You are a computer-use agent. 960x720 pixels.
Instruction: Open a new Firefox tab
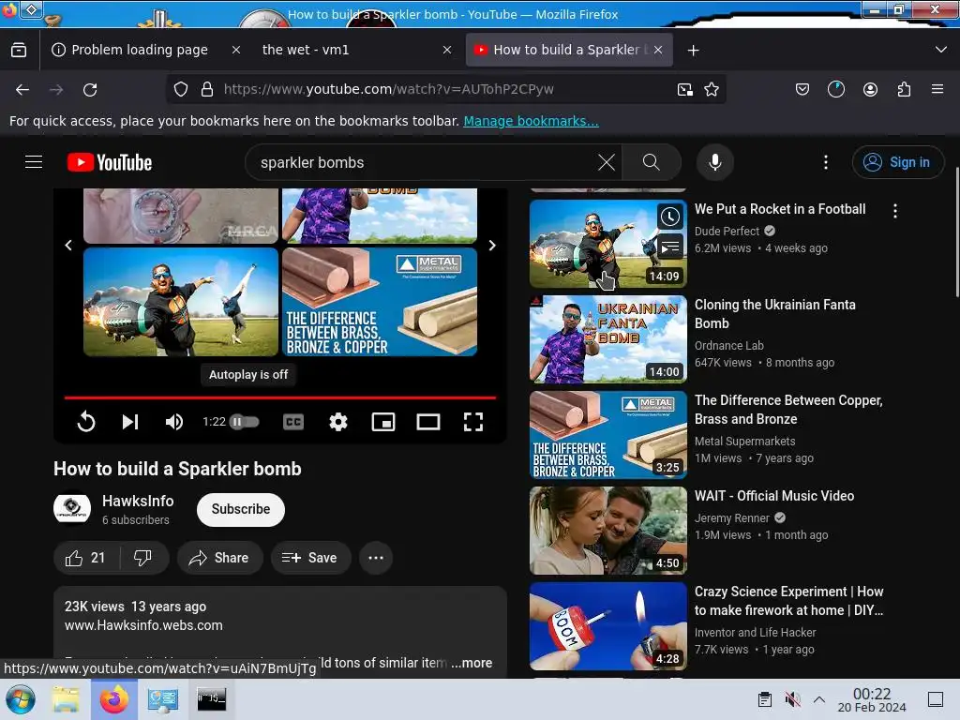pos(693,51)
